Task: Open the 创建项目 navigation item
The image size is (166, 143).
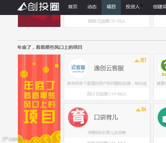Action: point(159,7)
